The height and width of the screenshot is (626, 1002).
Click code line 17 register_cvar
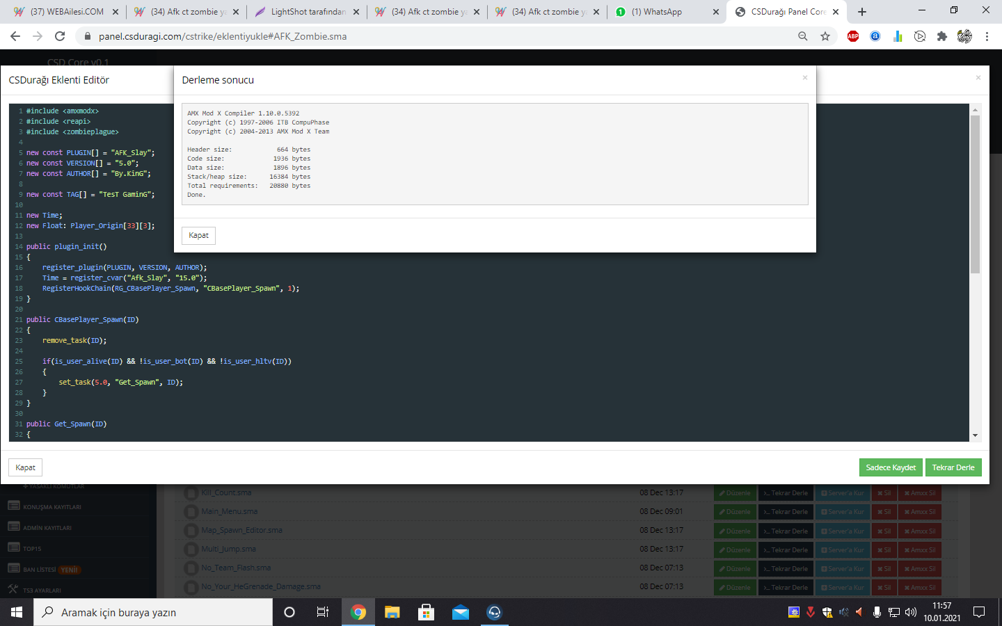pos(125,278)
